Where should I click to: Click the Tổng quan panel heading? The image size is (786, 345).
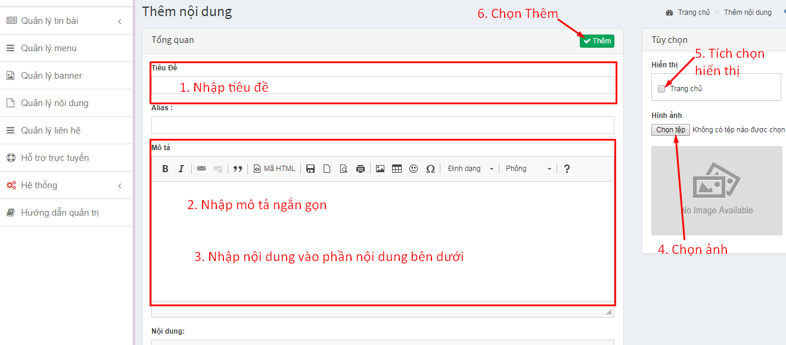[x=173, y=40]
